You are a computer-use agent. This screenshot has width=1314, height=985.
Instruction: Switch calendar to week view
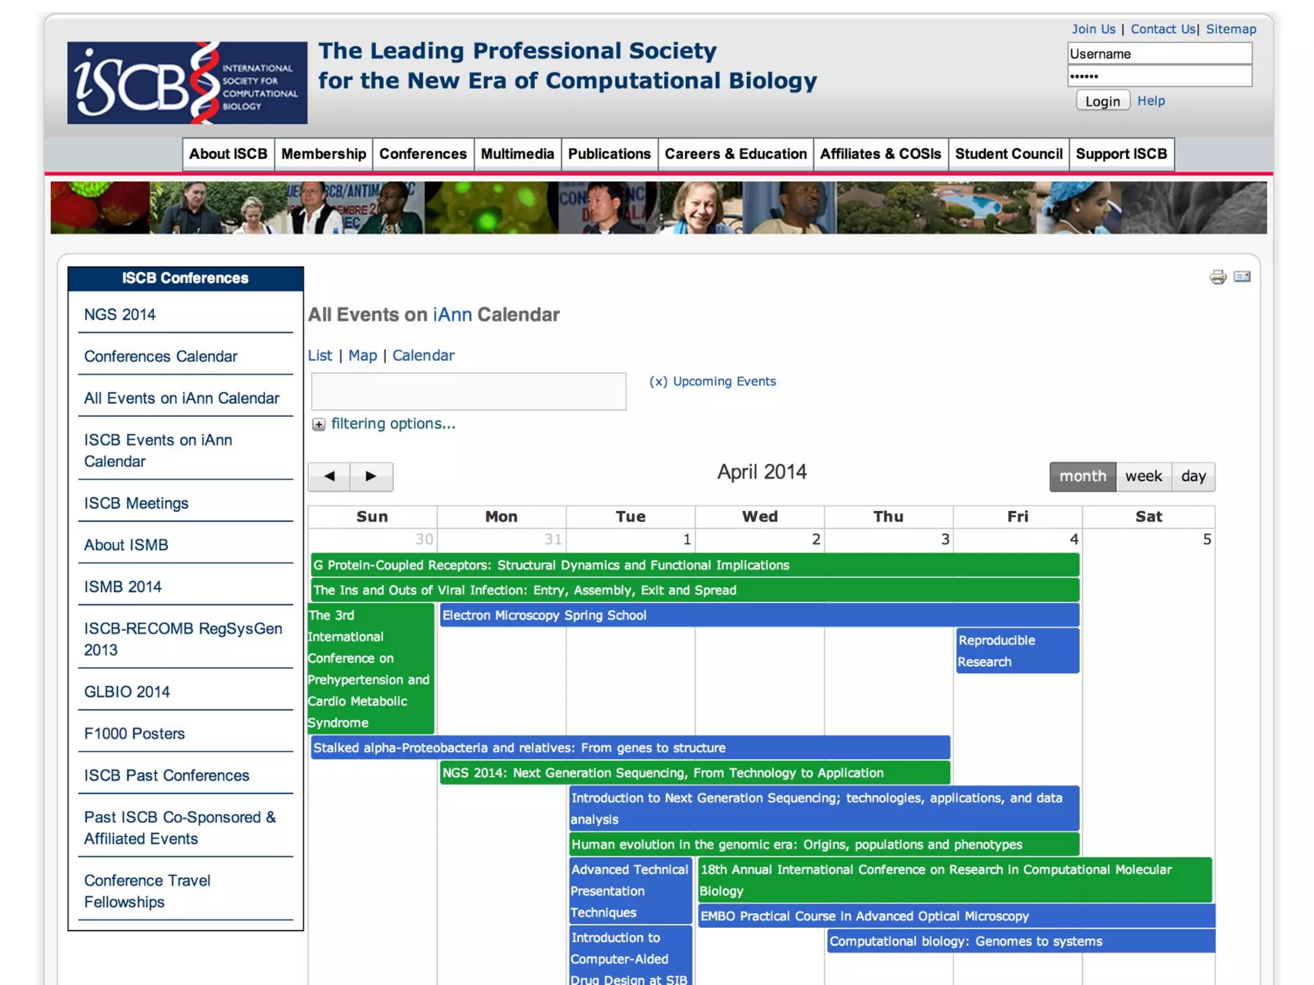coord(1143,476)
